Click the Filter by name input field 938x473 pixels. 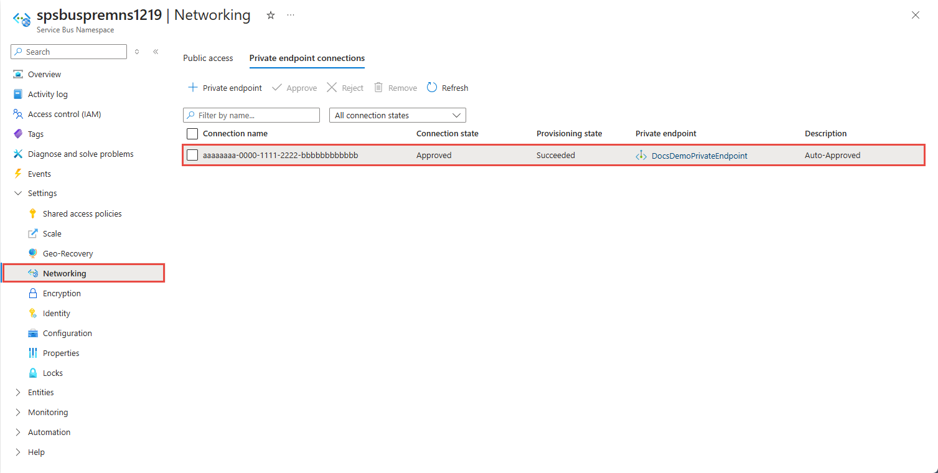(256, 115)
